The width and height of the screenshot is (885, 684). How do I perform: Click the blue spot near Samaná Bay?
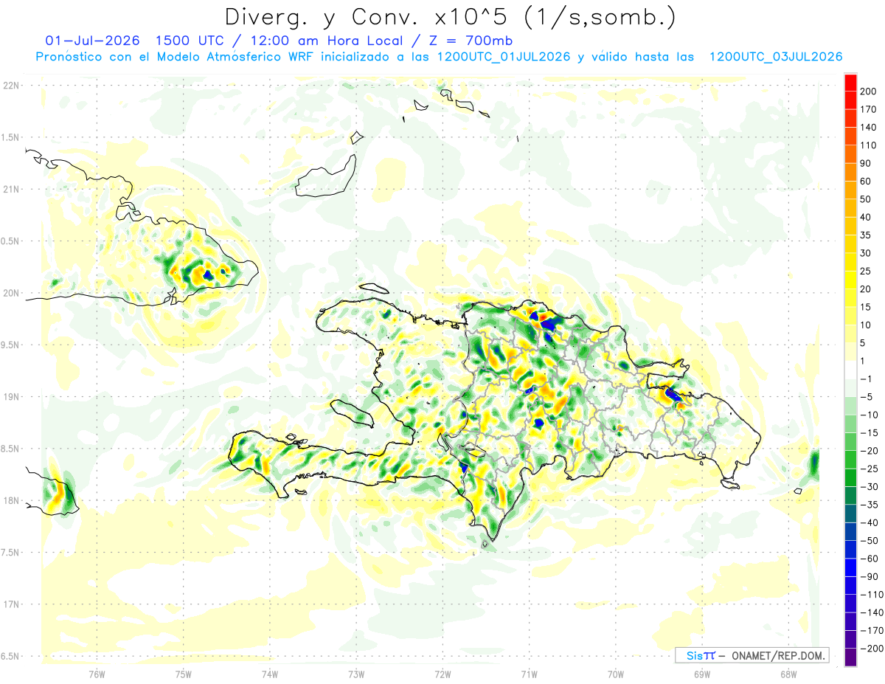[x=672, y=394]
